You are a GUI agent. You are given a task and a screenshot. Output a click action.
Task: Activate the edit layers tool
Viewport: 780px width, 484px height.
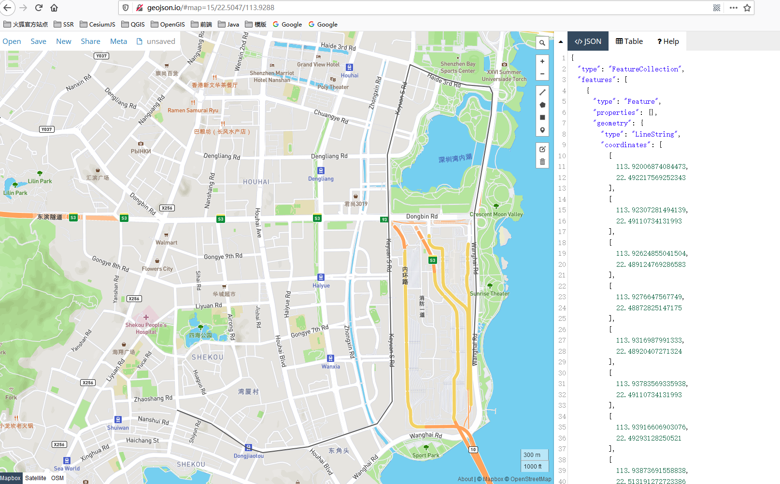click(542, 149)
